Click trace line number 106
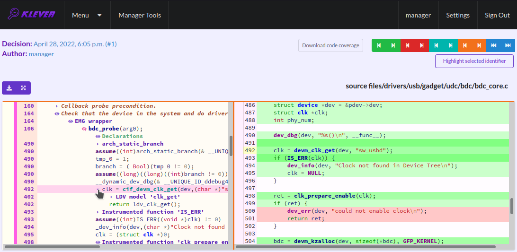Image resolution: width=517 pixels, height=252 pixels. coord(29,129)
